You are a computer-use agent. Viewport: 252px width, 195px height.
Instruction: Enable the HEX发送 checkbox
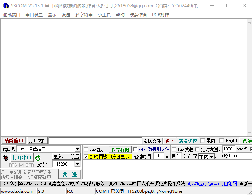(x=174, y=149)
